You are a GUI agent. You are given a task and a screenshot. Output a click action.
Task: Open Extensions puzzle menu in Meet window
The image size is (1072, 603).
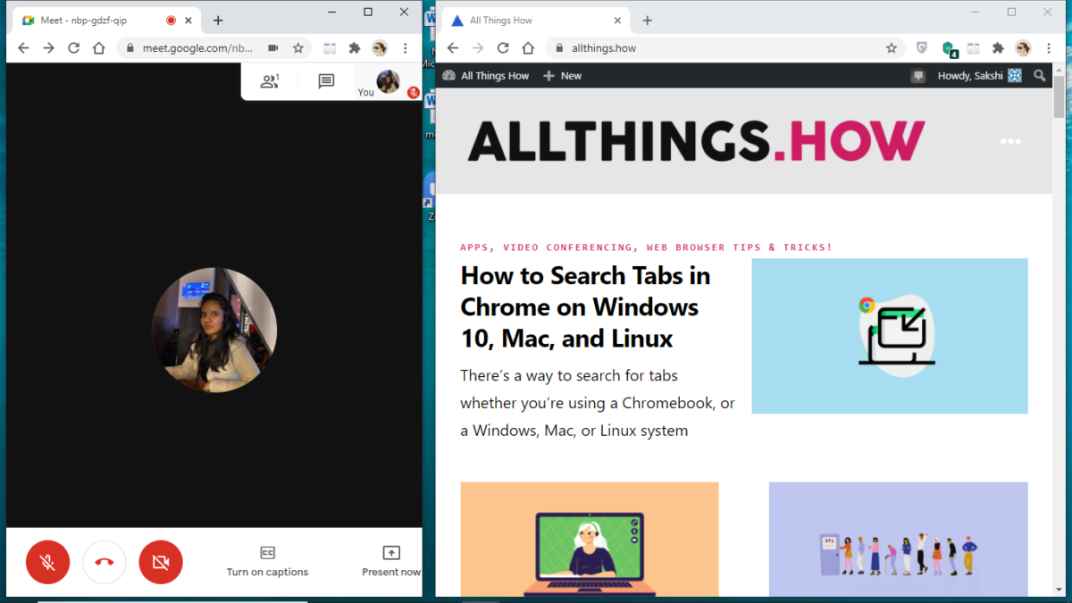click(x=355, y=48)
